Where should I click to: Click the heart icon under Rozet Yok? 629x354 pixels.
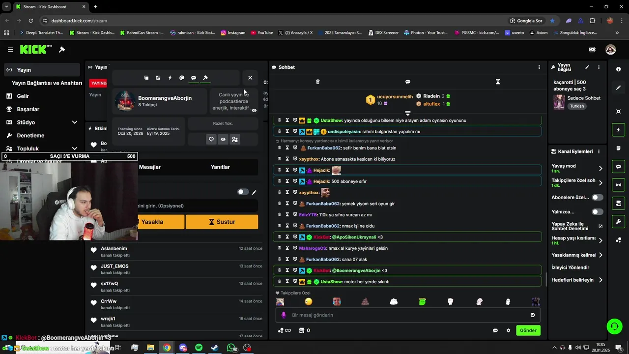click(211, 140)
